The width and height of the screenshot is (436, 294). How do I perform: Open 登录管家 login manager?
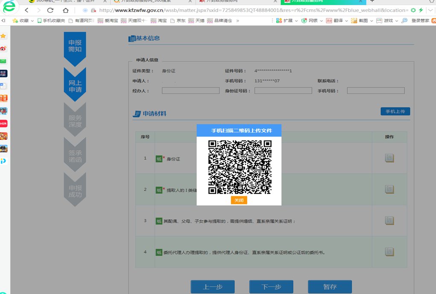420,20
